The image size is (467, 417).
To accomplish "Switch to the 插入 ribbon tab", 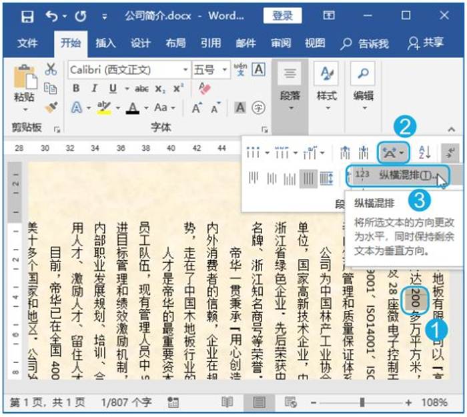I will (105, 43).
